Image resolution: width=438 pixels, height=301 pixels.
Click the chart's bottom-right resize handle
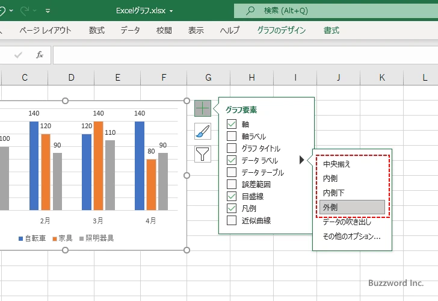(x=187, y=250)
